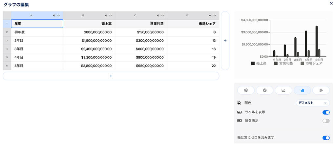Viewport: 336px width, 149px height.
Task: Click the $600,000,000.00 cell
Action: (x=141, y=49)
